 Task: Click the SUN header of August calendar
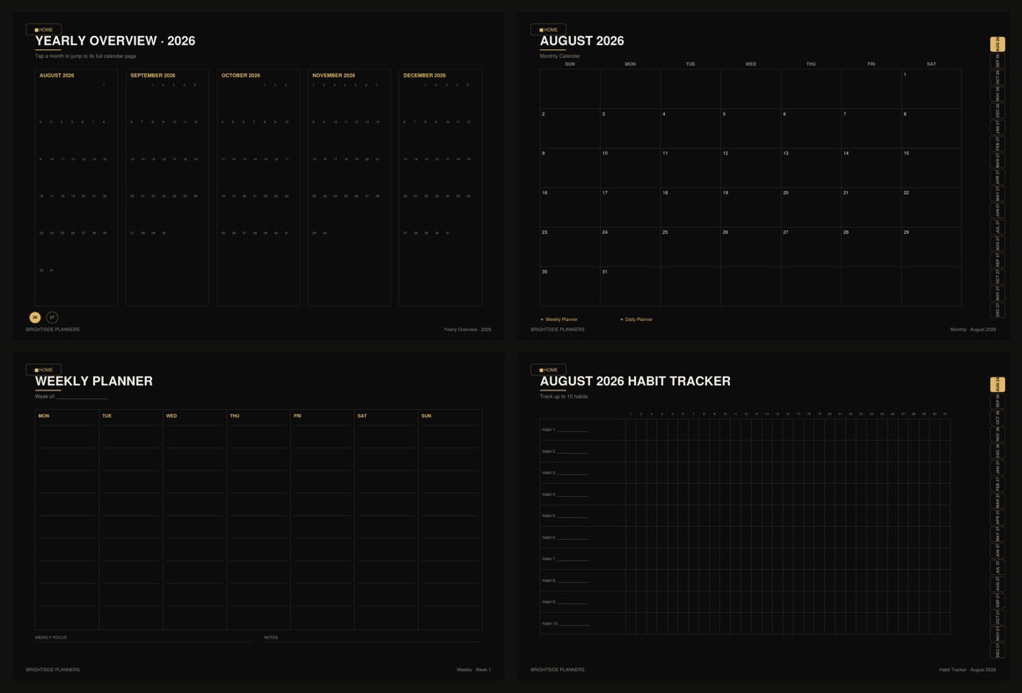tap(570, 64)
